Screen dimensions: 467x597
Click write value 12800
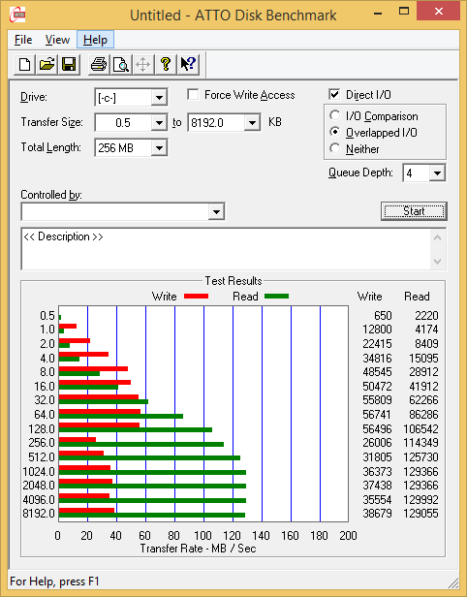pyautogui.click(x=377, y=330)
